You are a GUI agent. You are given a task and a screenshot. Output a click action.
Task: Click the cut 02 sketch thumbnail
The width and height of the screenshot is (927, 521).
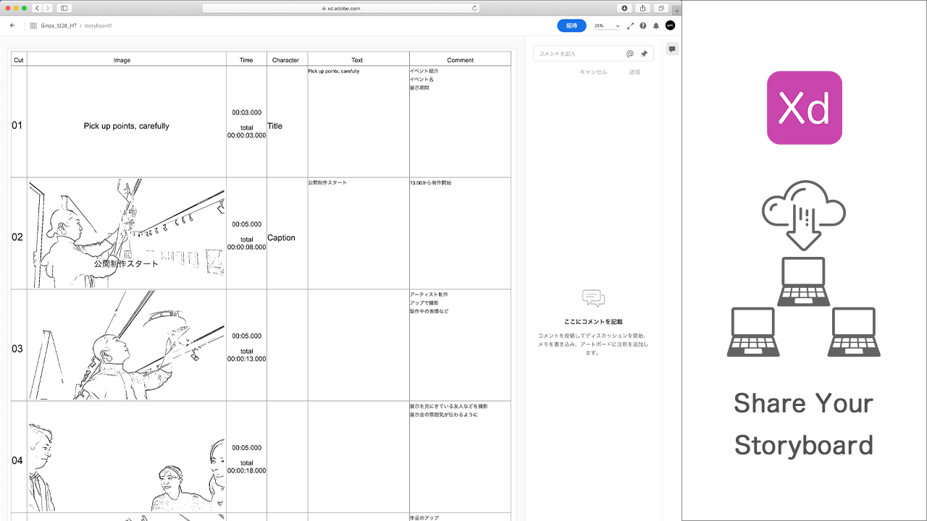127,234
